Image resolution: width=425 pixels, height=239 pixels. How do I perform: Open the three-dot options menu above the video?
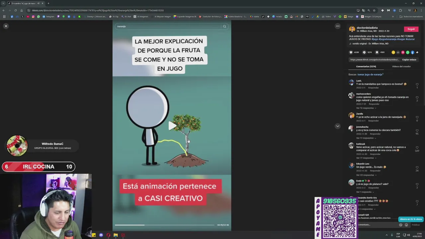click(x=338, y=26)
